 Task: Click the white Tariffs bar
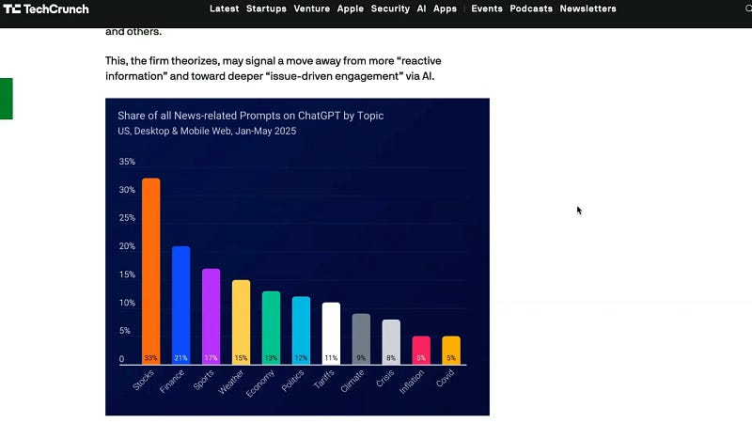(x=331, y=334)
